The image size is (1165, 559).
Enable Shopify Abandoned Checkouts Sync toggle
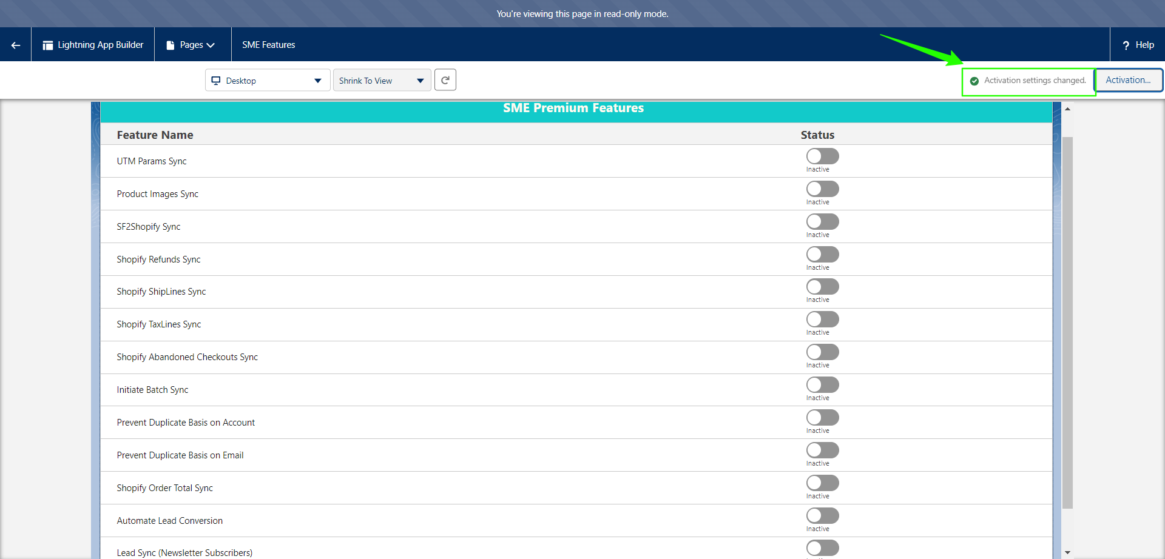823,352
